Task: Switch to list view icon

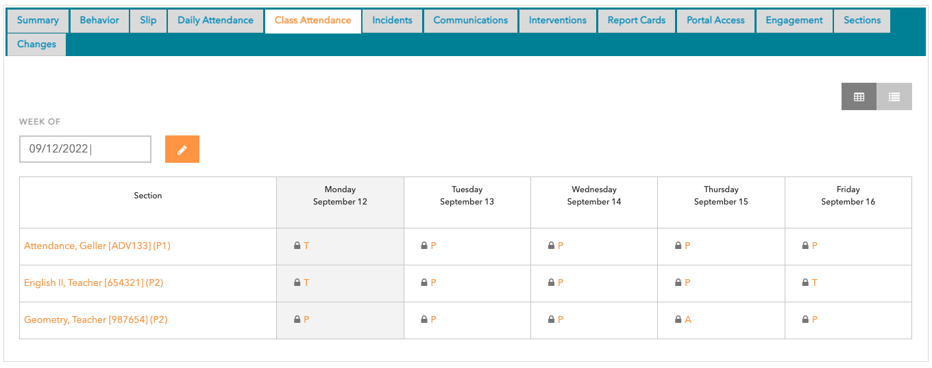Action: [x=894, y=97]
